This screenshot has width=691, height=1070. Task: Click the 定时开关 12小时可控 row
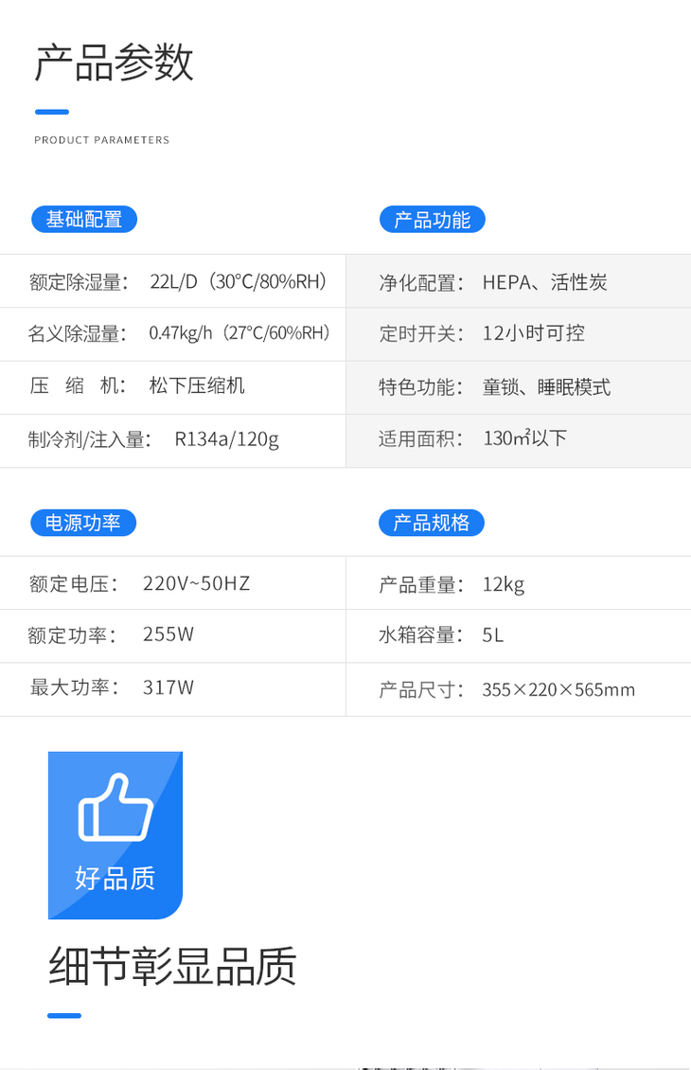click(481, 333)
